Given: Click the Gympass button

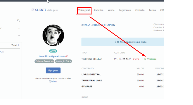Looking at the screenshot, I should pos(53,70).
